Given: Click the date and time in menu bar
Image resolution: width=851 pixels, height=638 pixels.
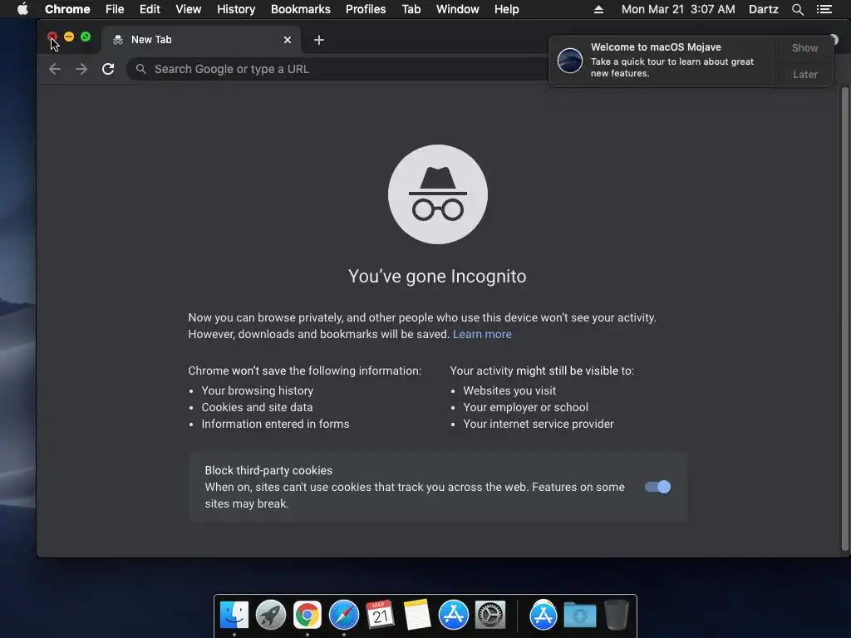Looking at the screenshot, I should coord(678,9).
